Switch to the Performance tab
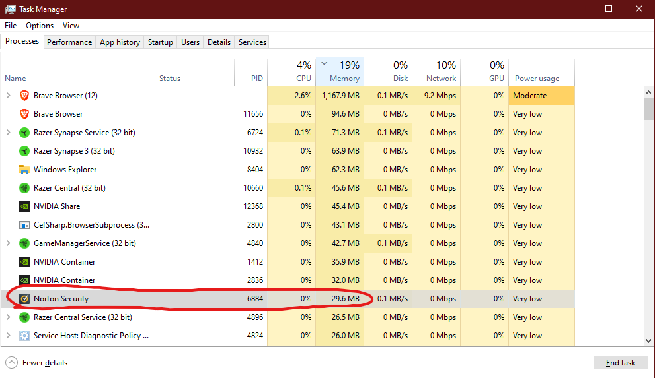 69,42
